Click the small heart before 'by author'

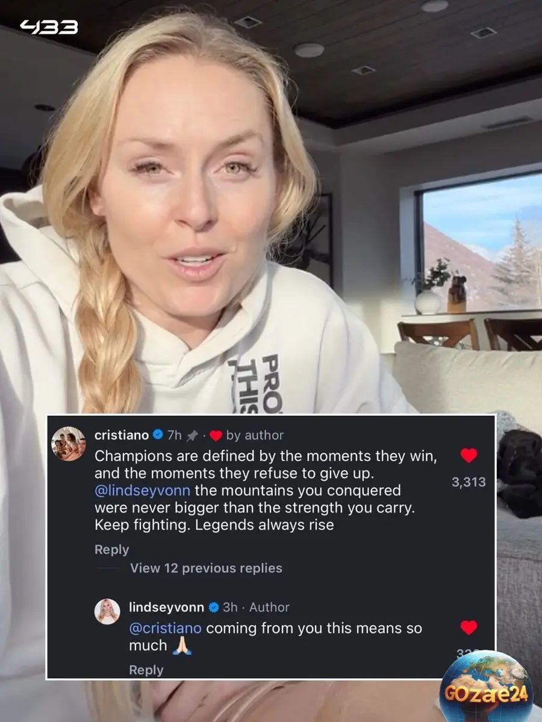pos(216,435)
